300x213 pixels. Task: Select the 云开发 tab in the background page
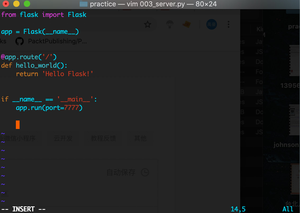[63, 138]
